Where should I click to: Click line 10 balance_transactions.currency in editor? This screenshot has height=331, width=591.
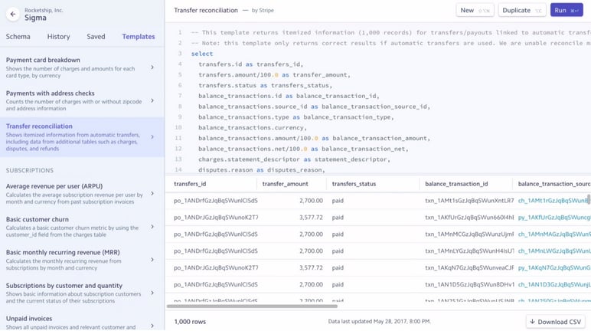pyautogui.click(x=253, y=127)
